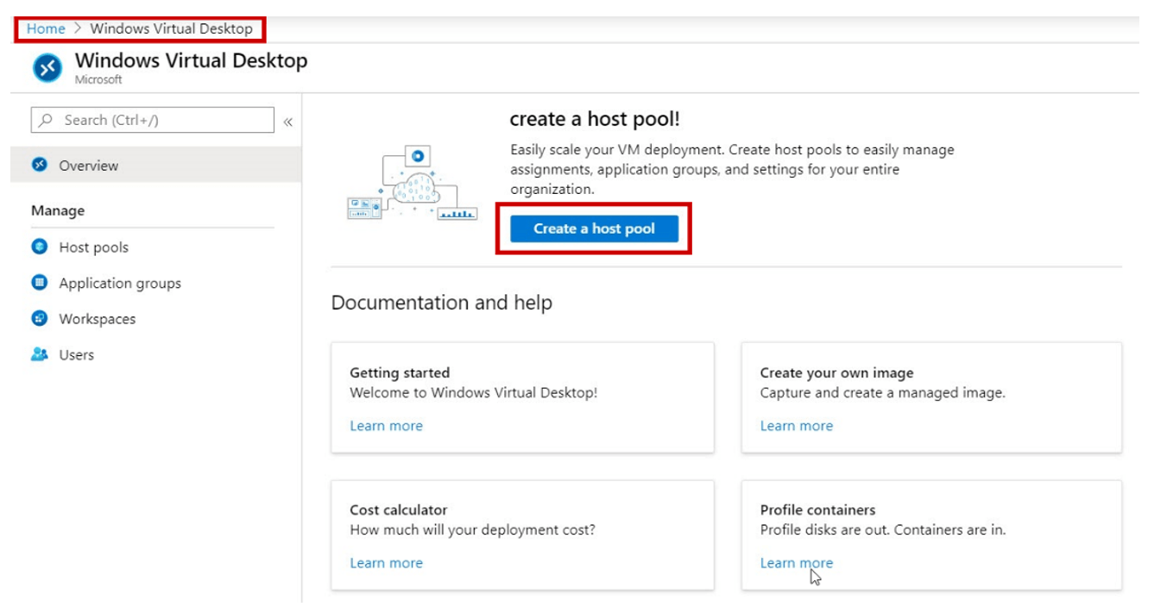Focus the Search (Ctrl+/) input field
This screenshot has width=1154, height=613.
(x=153, y=120)
